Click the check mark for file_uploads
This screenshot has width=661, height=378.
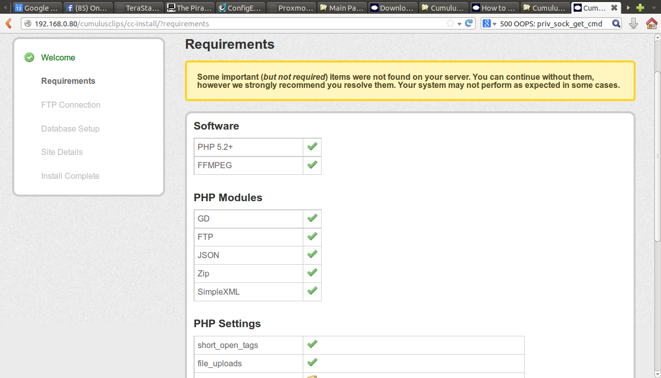[x=312, y=363]
